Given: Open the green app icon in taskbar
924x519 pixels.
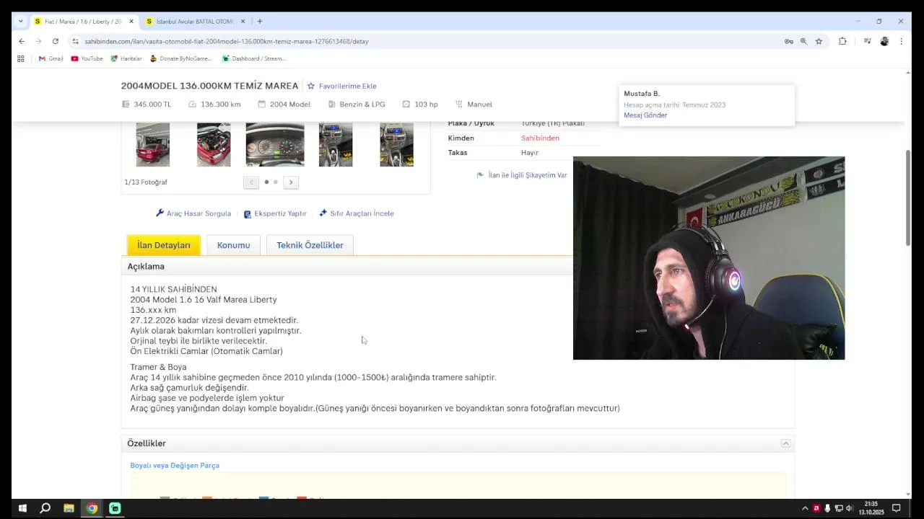Looking at the screenshot, I should [115, 508].
